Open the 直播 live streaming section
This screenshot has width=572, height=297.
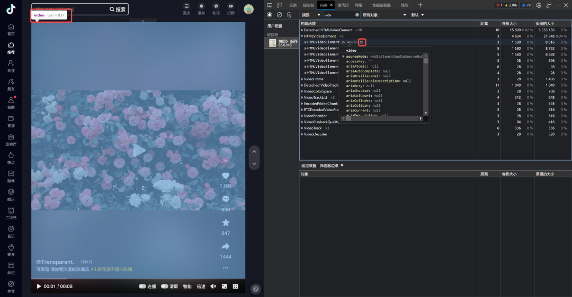(11, 121)
